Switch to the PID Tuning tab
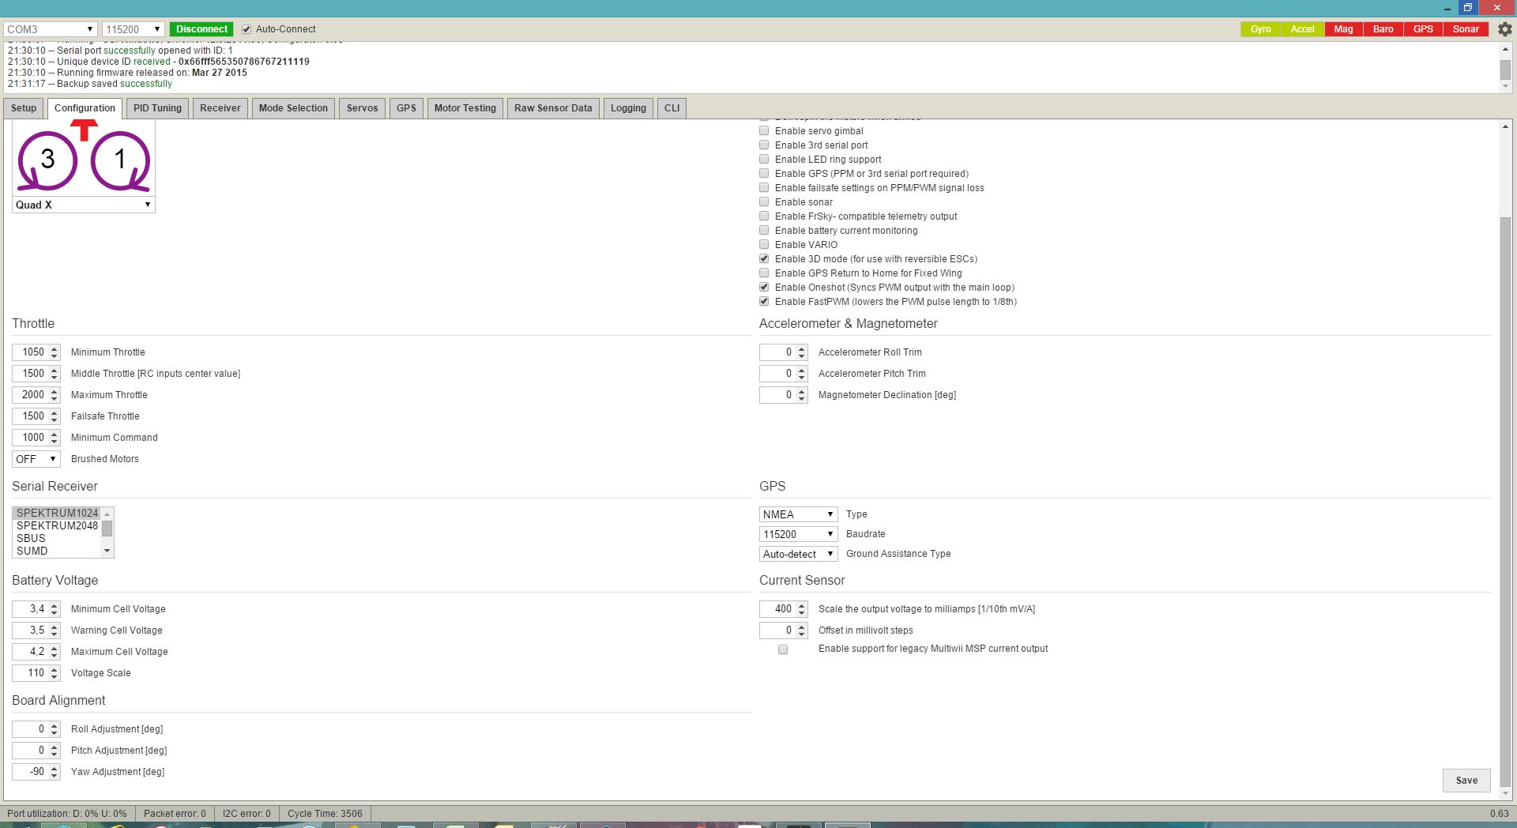 coord(157,108)
